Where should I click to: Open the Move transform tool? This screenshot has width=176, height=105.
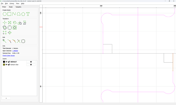click(x=5, y=23)
